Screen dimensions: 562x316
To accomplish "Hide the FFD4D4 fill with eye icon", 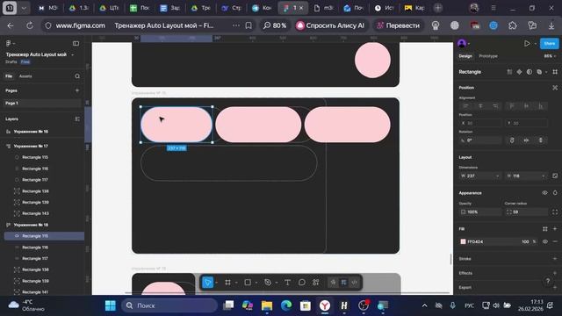I will pyautogui.click(x=544, y=242).
